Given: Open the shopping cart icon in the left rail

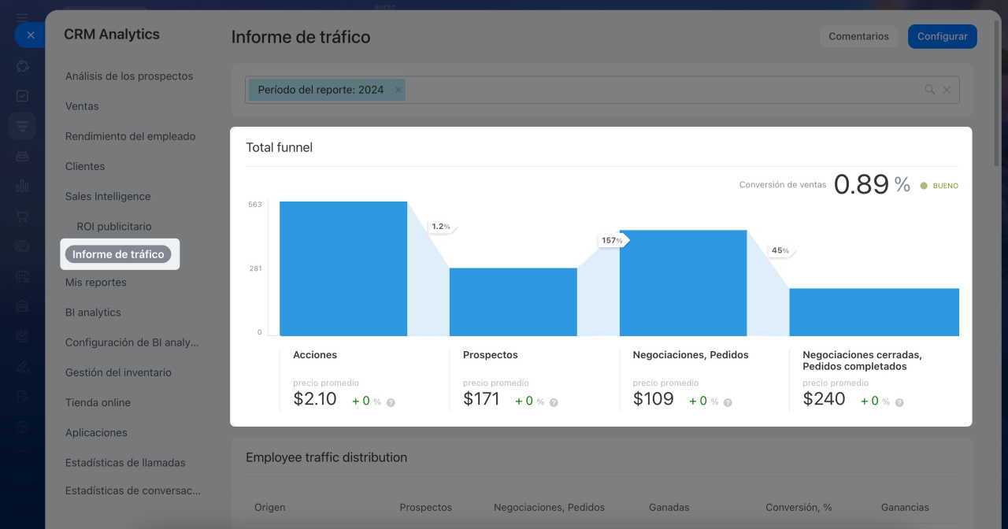Looking at the screenshot, I should point(22,216).
